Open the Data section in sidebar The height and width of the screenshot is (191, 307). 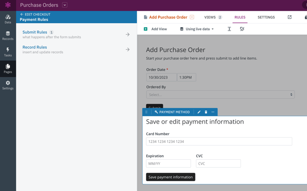tap(8, 19)
